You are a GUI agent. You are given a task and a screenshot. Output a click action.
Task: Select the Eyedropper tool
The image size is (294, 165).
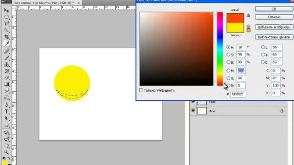pos(6,44)
